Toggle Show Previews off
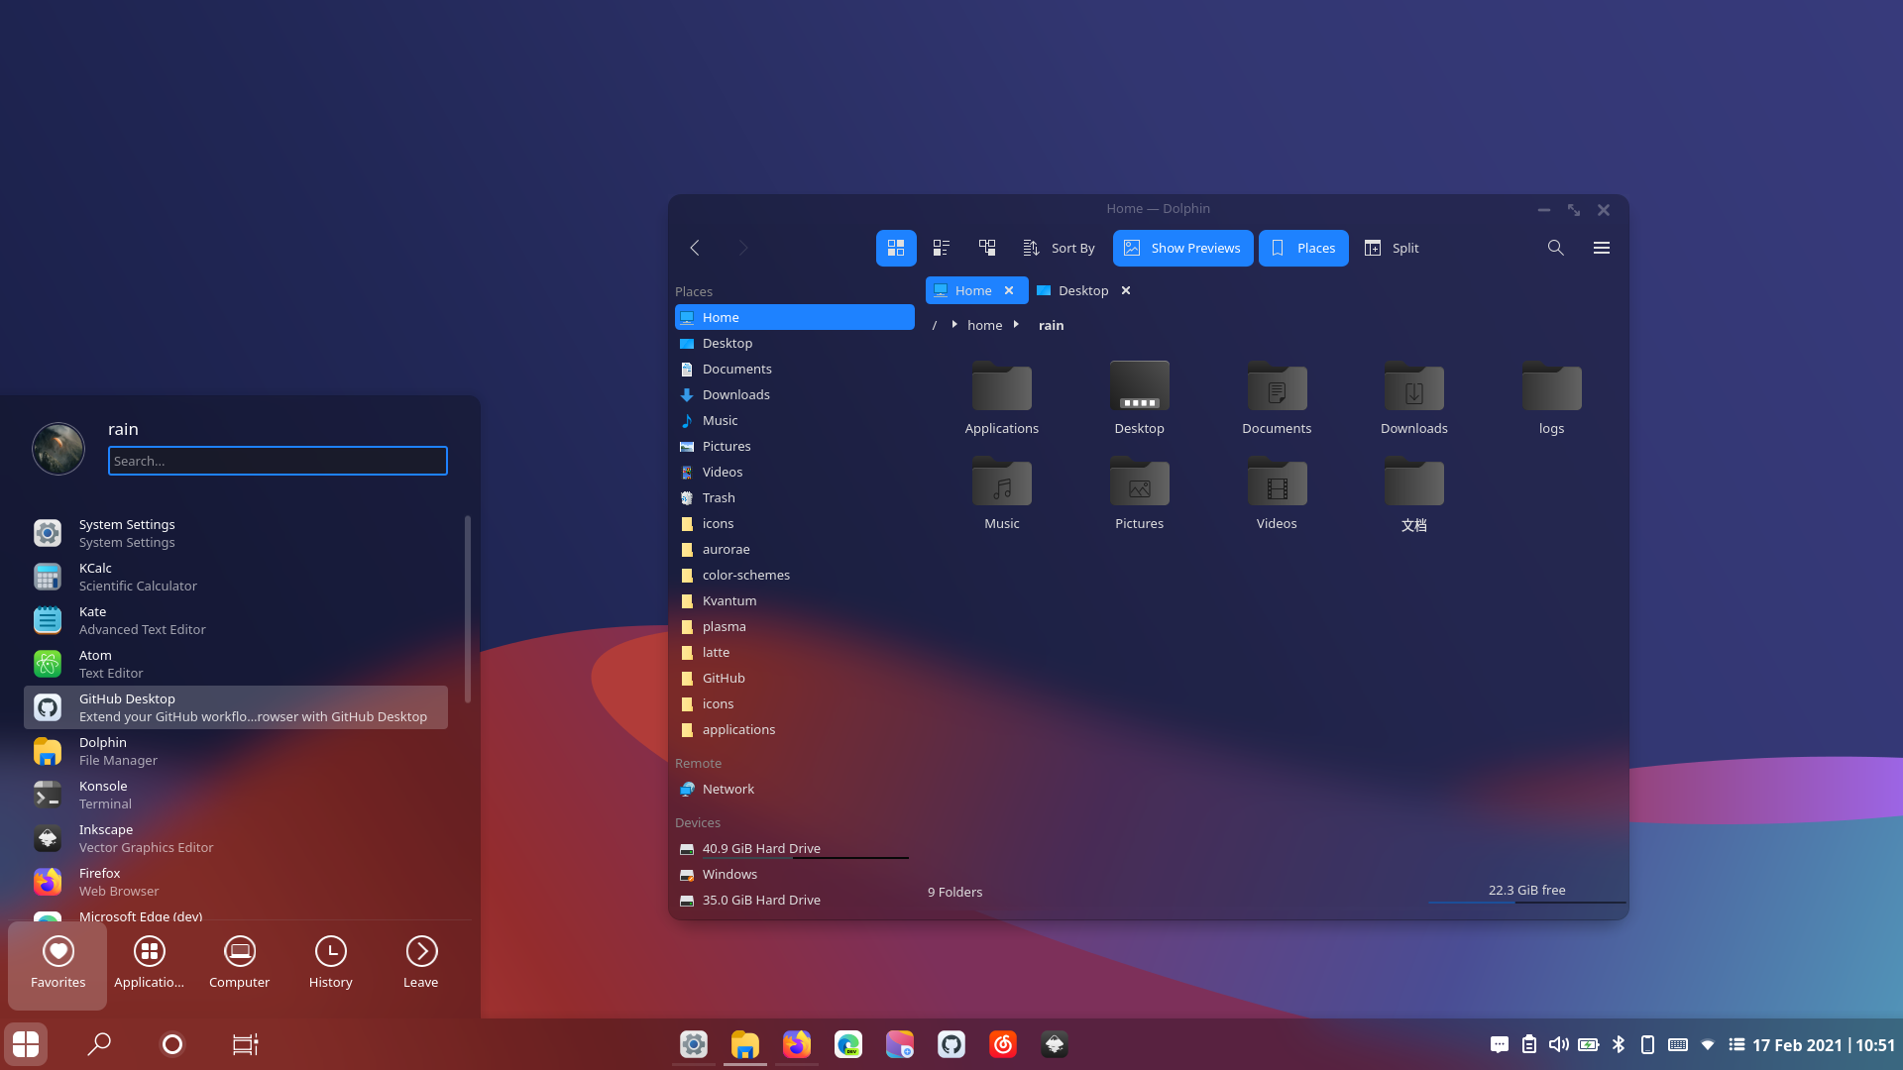 1182,248
